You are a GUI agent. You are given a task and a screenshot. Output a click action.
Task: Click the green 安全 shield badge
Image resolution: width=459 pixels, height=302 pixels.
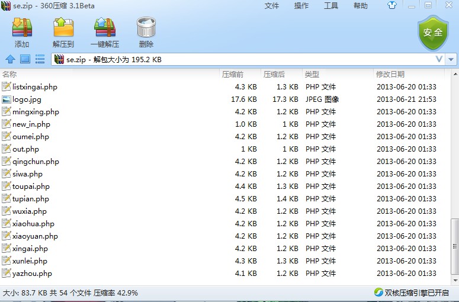tap(433, 33)
